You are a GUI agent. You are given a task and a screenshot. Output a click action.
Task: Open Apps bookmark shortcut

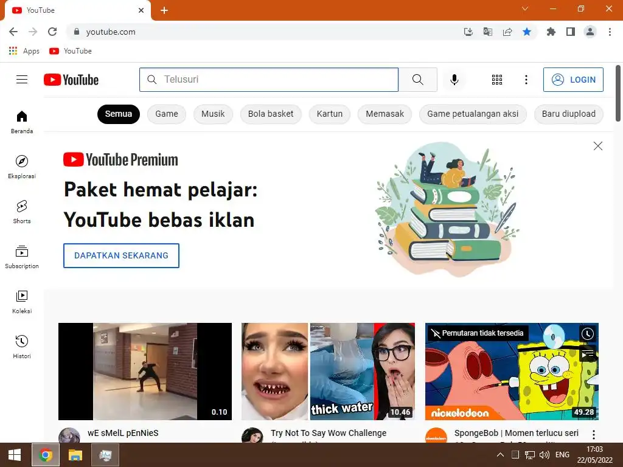(24, 51)
